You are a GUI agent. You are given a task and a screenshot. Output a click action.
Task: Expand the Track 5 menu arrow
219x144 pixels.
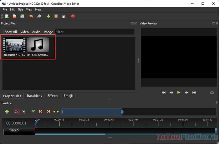[6, 130]
